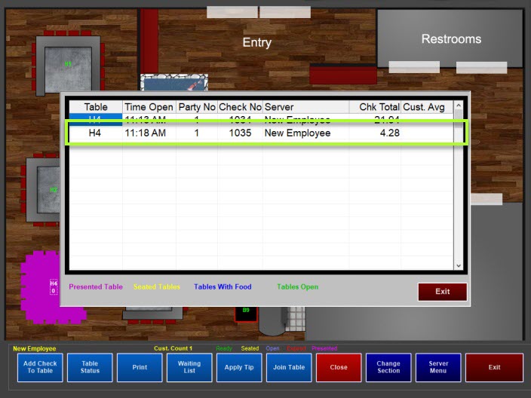This screenshot has width=531, height=398.
Task: Open the Change Section option
Action: click(x=388, y=367)
